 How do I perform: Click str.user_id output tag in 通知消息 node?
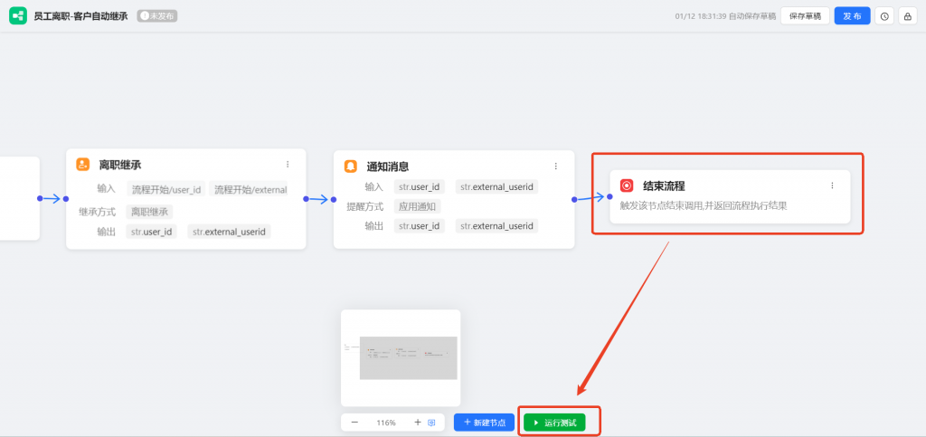pyautogui.click(x=420, y=225)
